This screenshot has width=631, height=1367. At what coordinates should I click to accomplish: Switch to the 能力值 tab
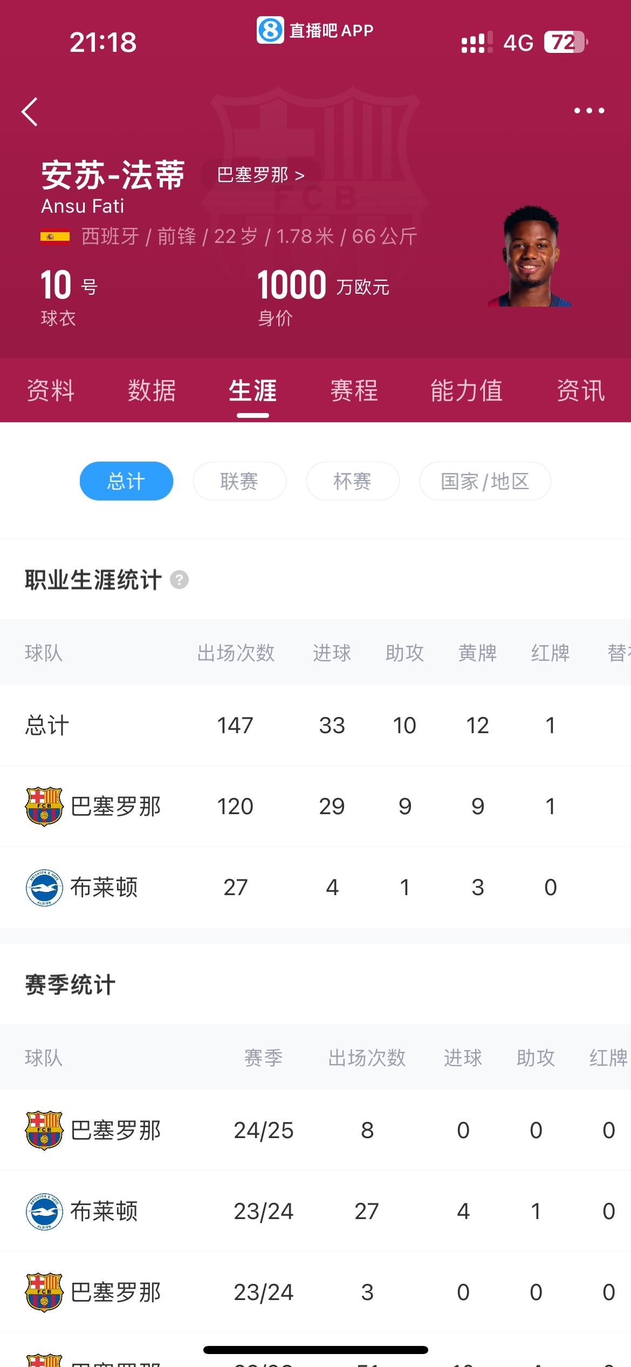pos(467,390)
